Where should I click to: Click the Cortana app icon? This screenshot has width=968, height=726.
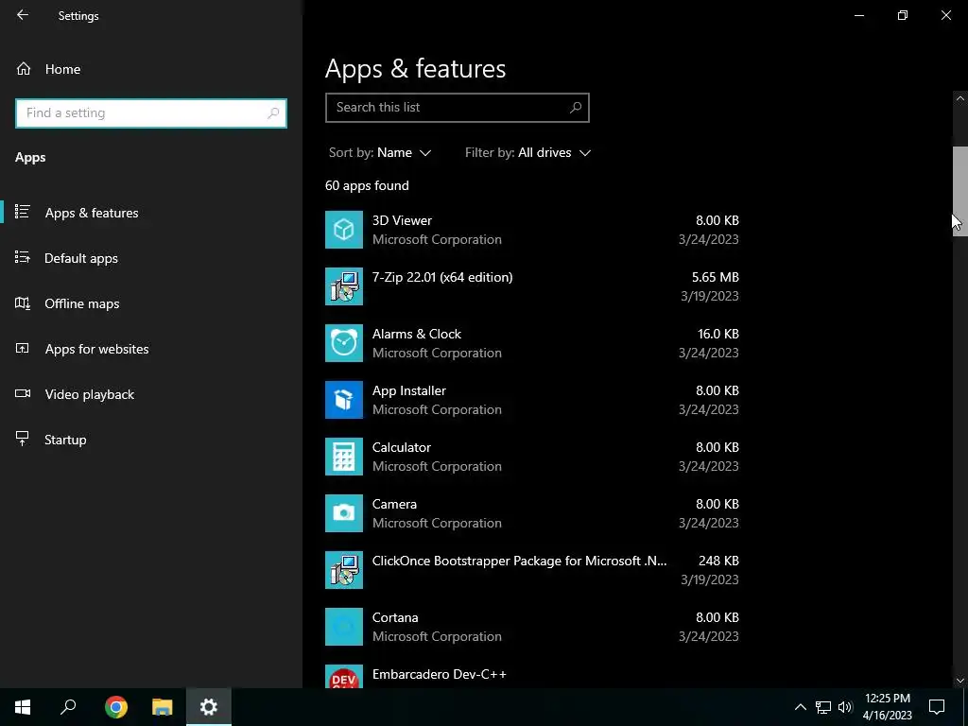344,628
